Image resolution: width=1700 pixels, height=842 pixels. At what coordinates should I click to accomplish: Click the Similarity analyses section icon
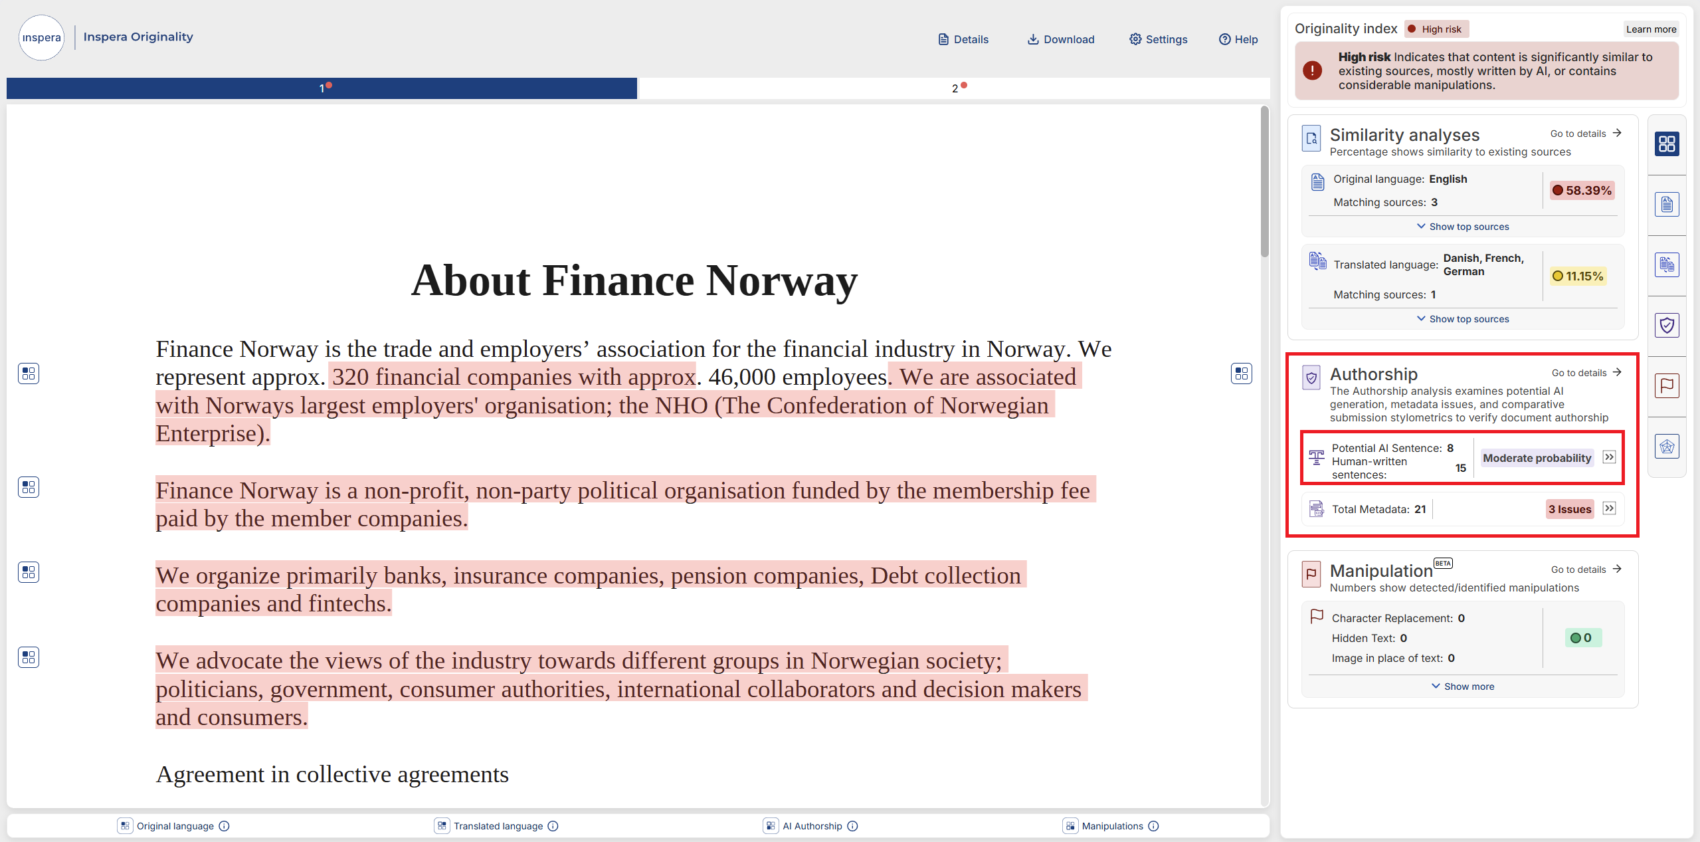(x=1311, y=139)
